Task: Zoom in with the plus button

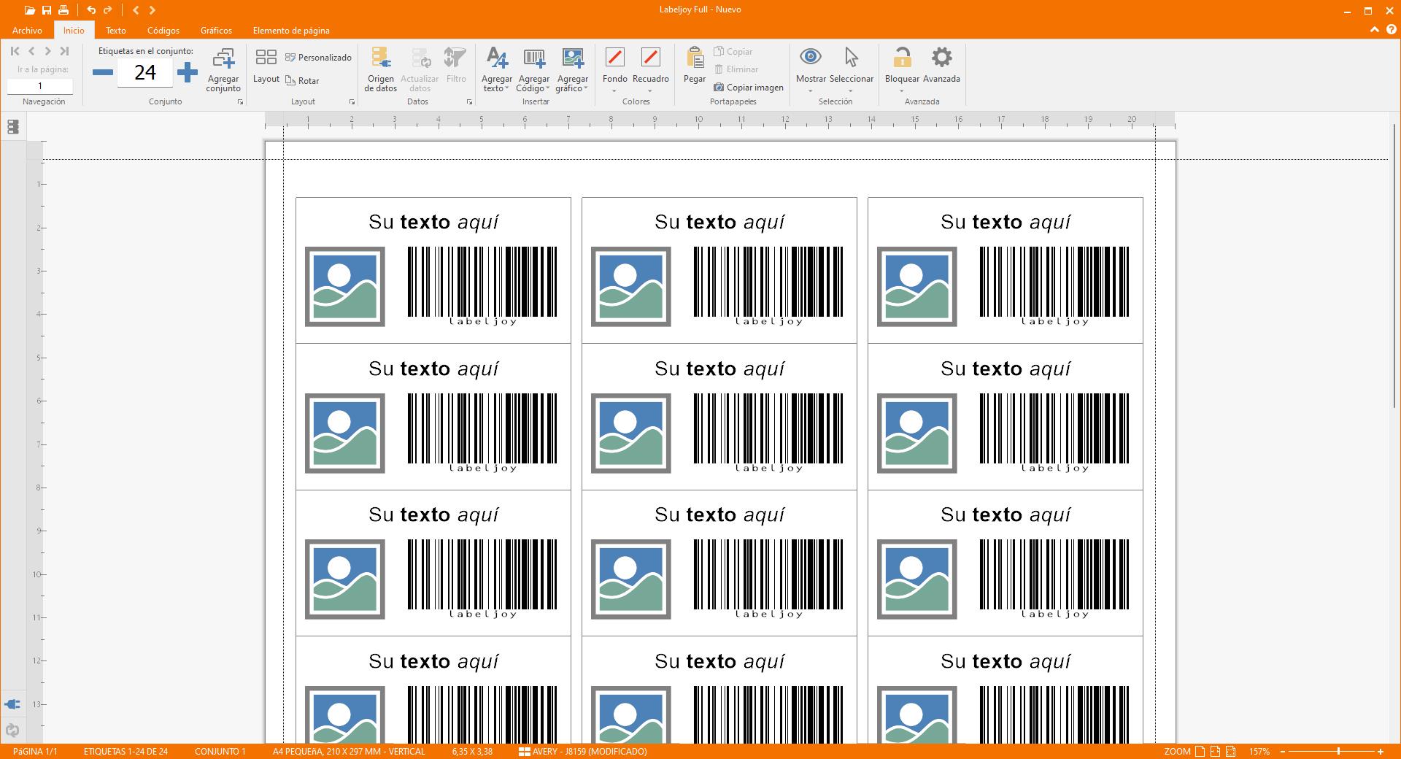Action: click(x=1381, y=751)
